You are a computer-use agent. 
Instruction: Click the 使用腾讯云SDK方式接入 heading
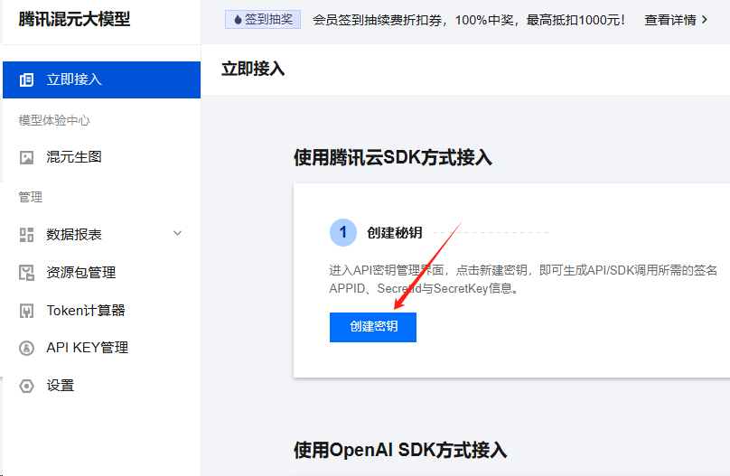point(393,158)
